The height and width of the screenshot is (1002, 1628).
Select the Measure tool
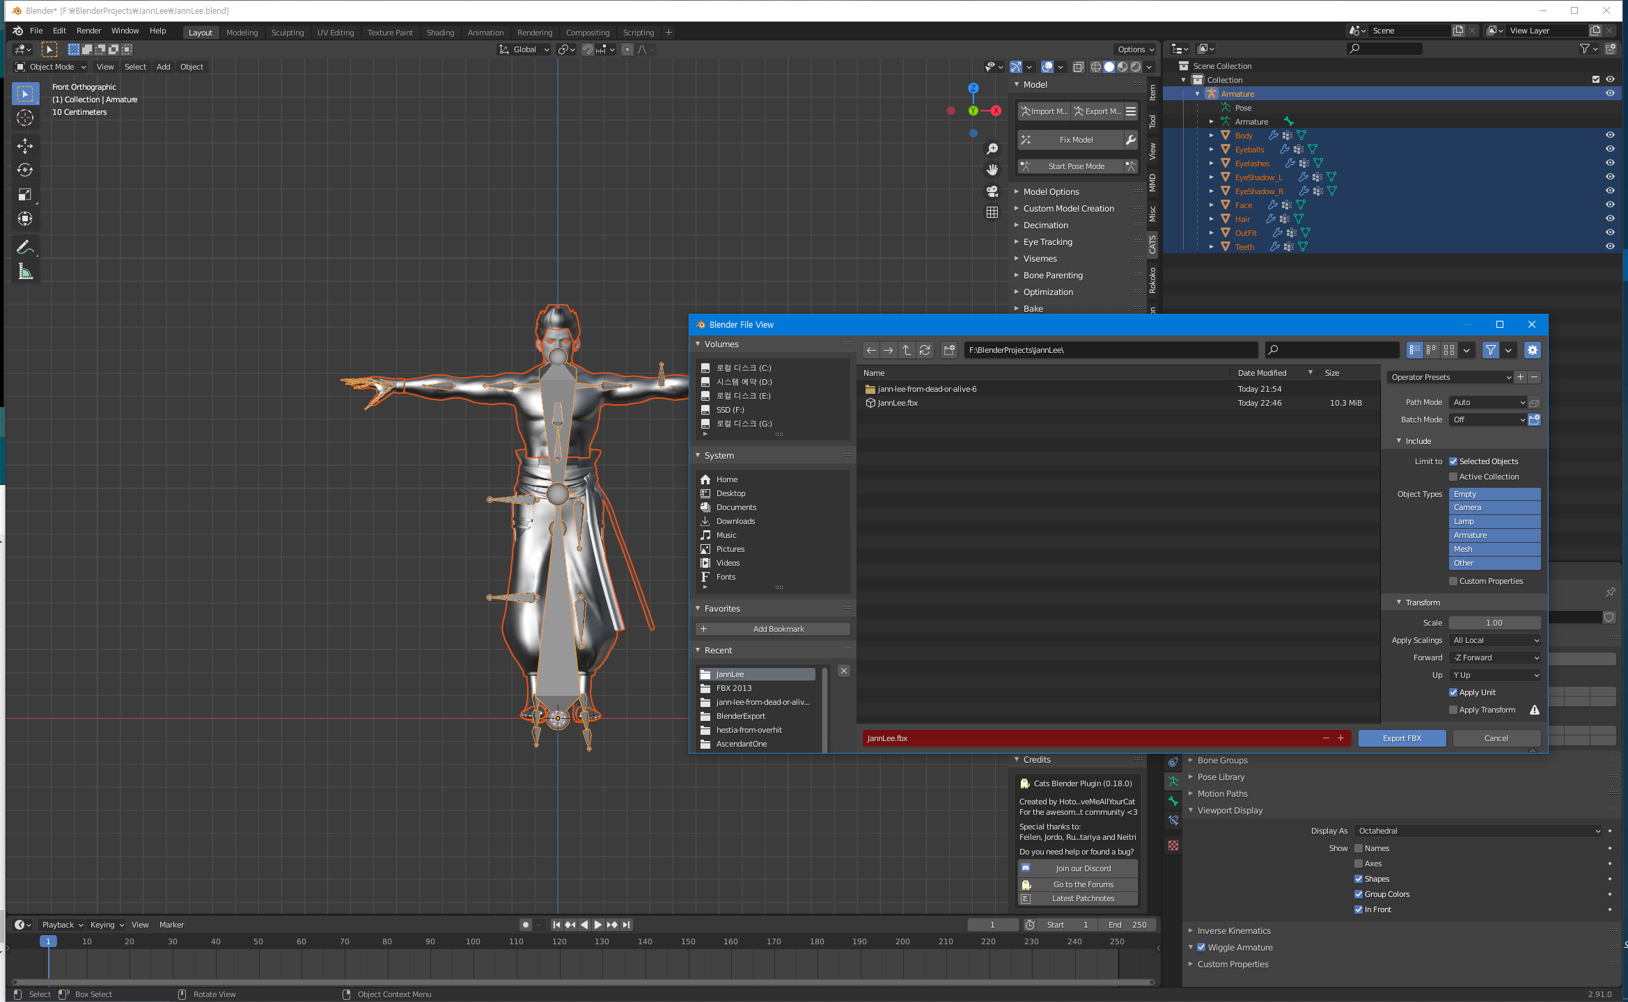(x=25, y=271)
